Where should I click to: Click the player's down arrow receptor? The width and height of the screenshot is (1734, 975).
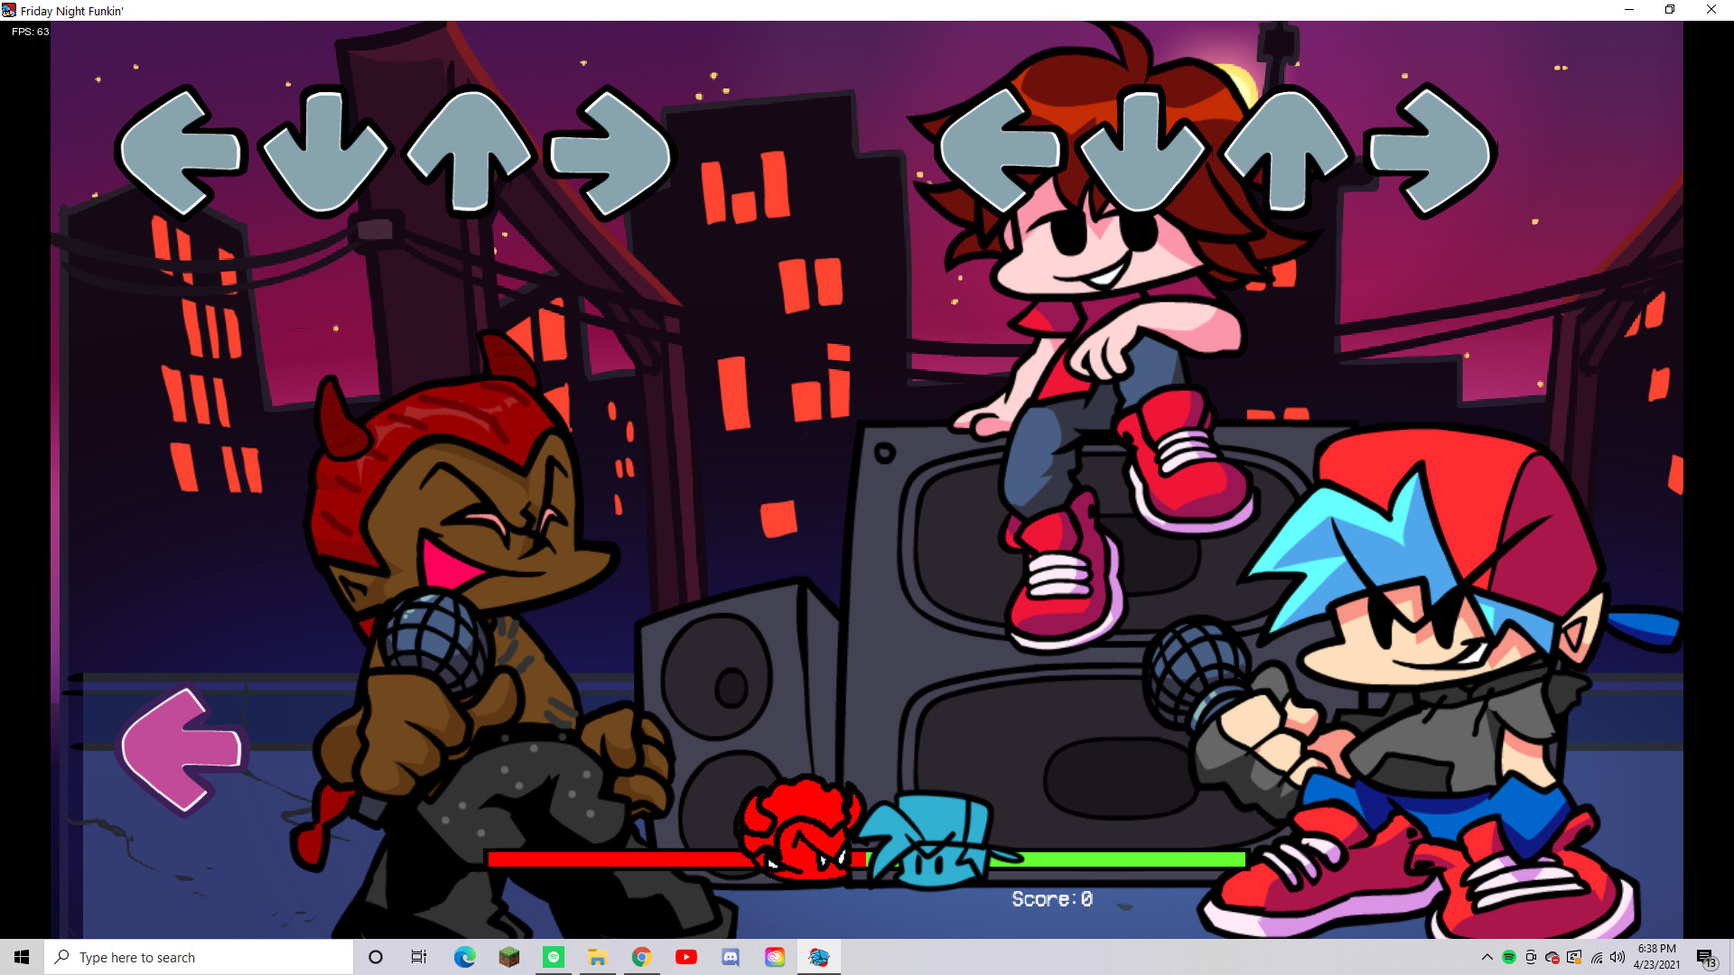tap(1142, 152)
